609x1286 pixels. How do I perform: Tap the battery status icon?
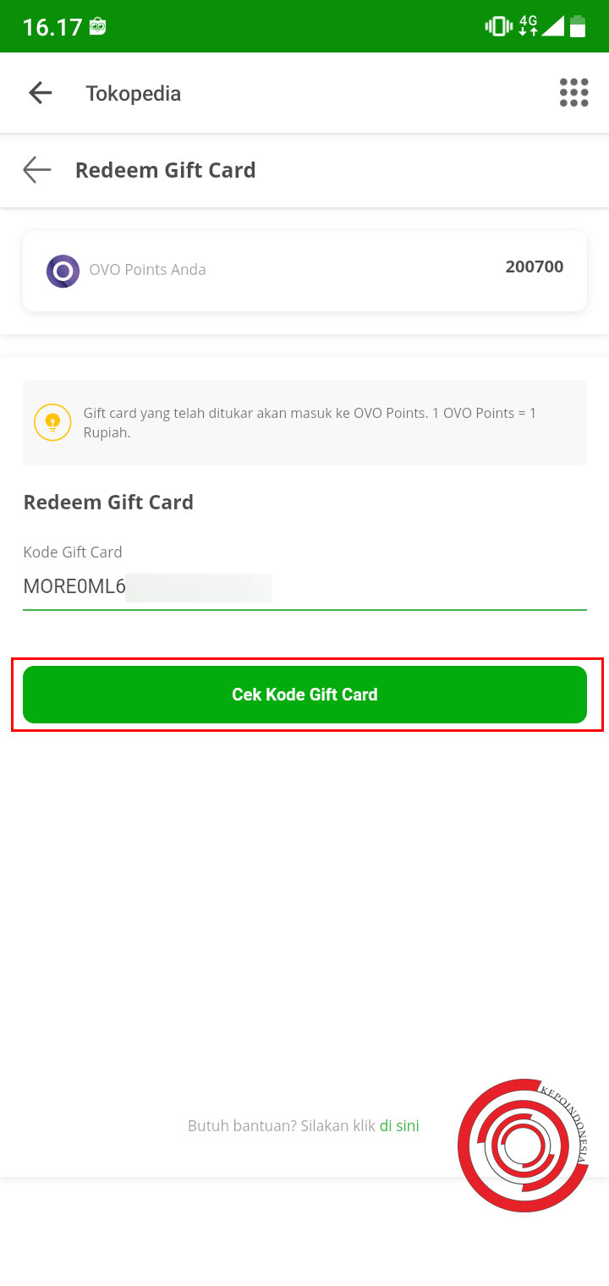pyautogui.click(x=579, y=26)
